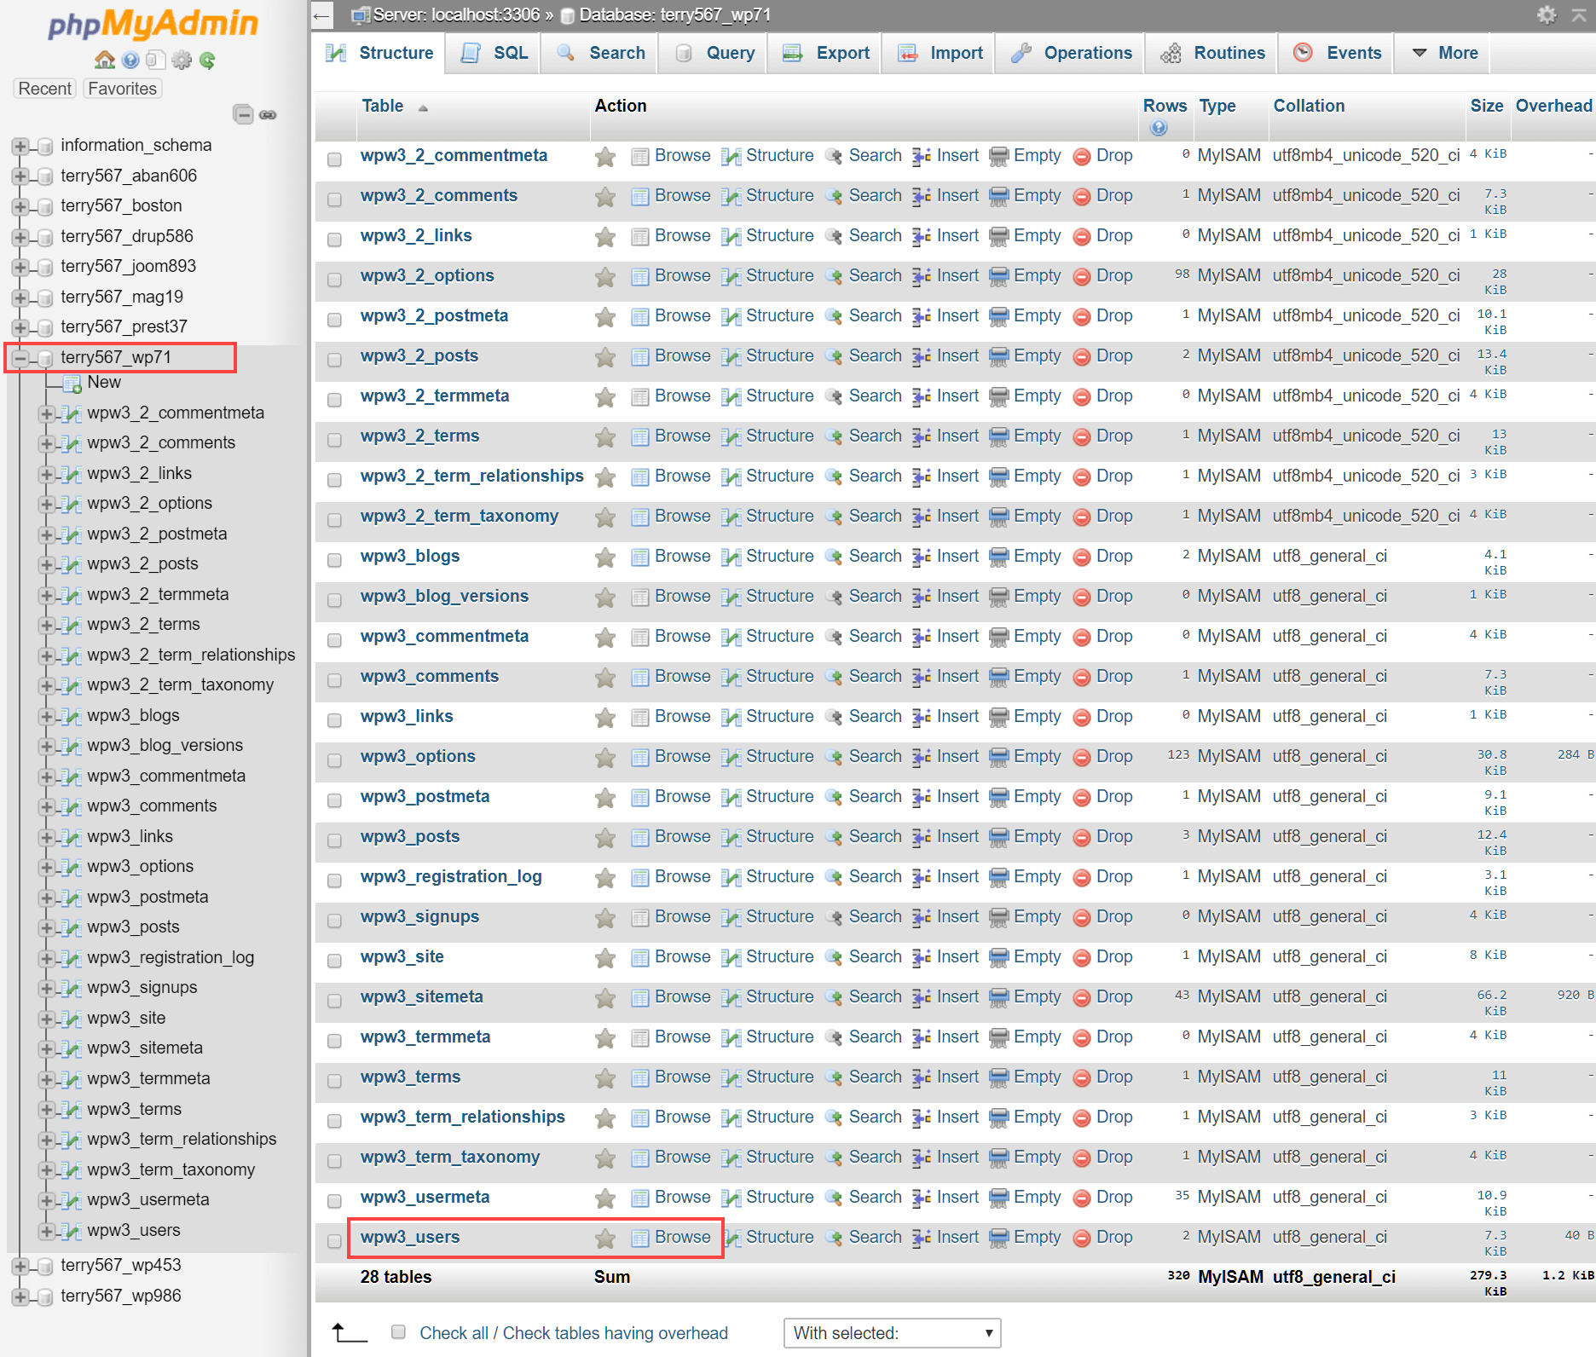Open page settings gear at top right
The width and height of the screenshot is (1596, 1357).
point(1547,14)
